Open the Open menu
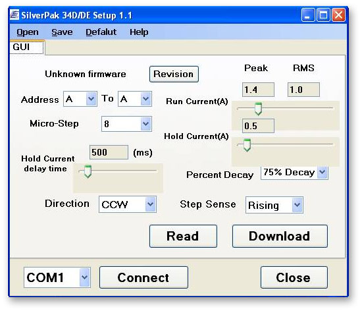362x313 pixels. click(x=28, y=32)
